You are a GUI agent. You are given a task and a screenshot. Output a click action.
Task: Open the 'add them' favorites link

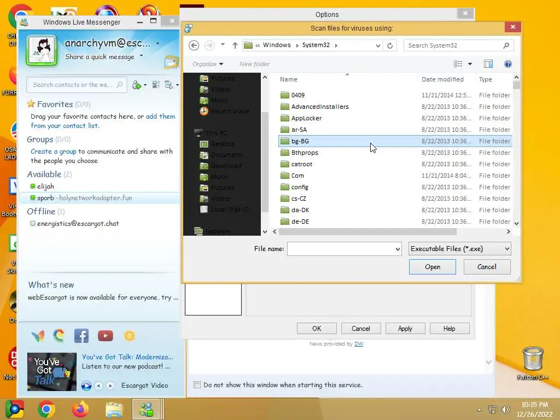tap(160, 116)
